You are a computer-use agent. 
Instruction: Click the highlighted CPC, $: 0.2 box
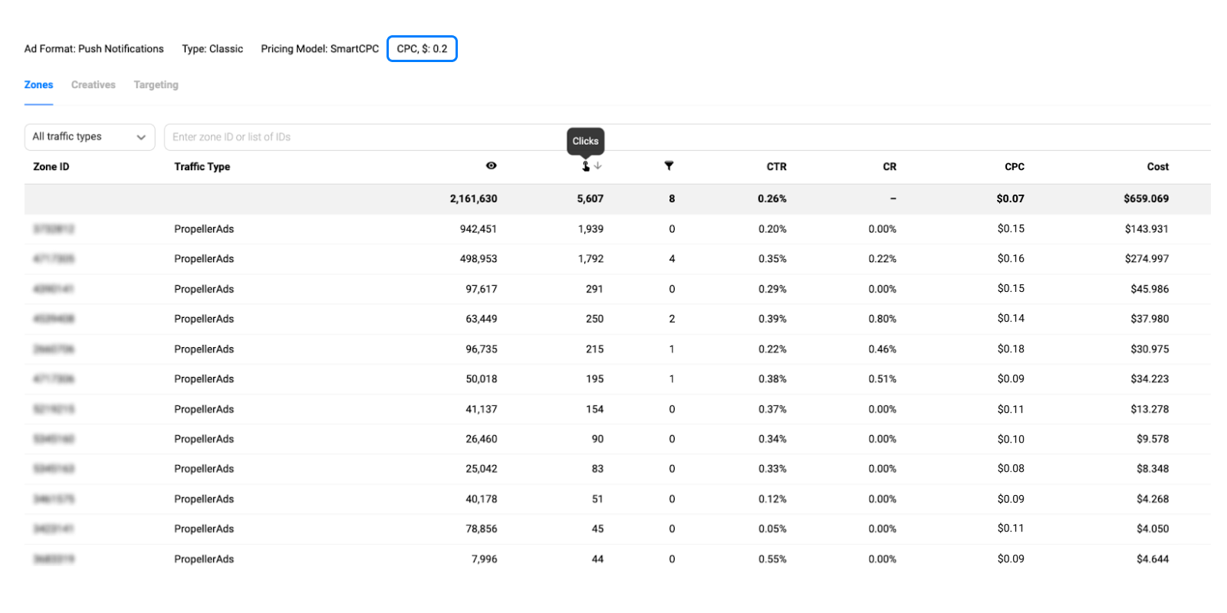tap(422, 49)
